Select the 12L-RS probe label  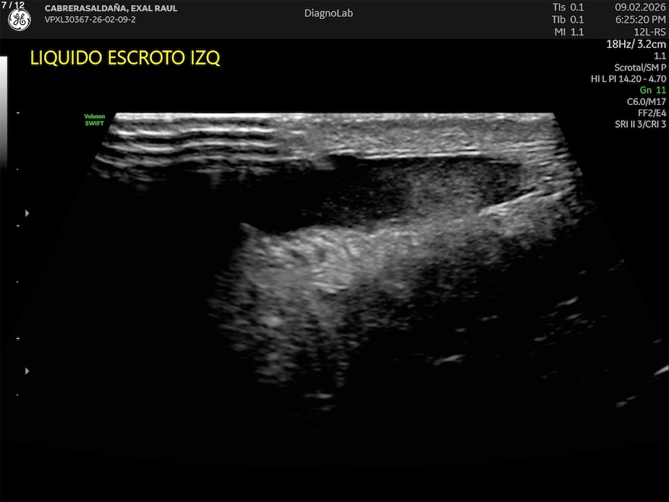tap(650, 32)
